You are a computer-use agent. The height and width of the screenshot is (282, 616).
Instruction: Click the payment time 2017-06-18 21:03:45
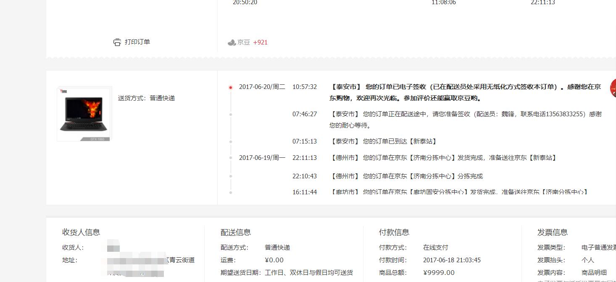click(x=452, y=260)
